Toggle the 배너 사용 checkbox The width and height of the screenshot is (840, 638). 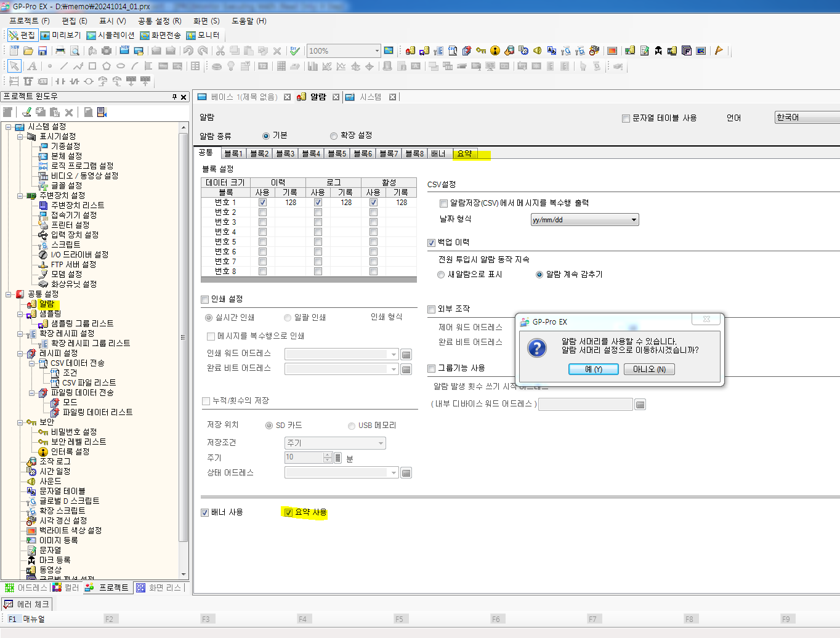click(204, 512)
